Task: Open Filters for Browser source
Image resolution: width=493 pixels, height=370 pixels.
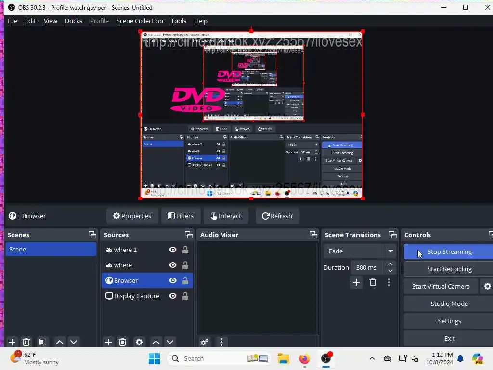Action: [x=181, y=216]
